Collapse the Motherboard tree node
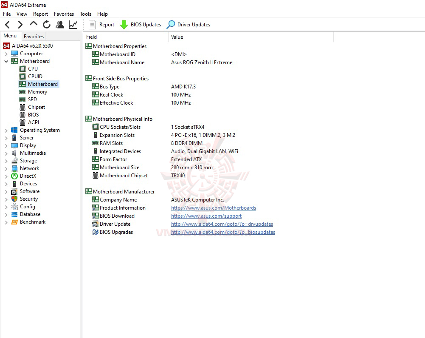The image size is (425, 338). pyautogui.click(x=6, y=61)
